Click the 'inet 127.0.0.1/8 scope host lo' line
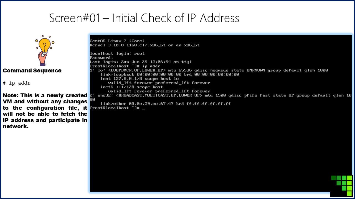 pyautogui.click(x=140, y=78)
